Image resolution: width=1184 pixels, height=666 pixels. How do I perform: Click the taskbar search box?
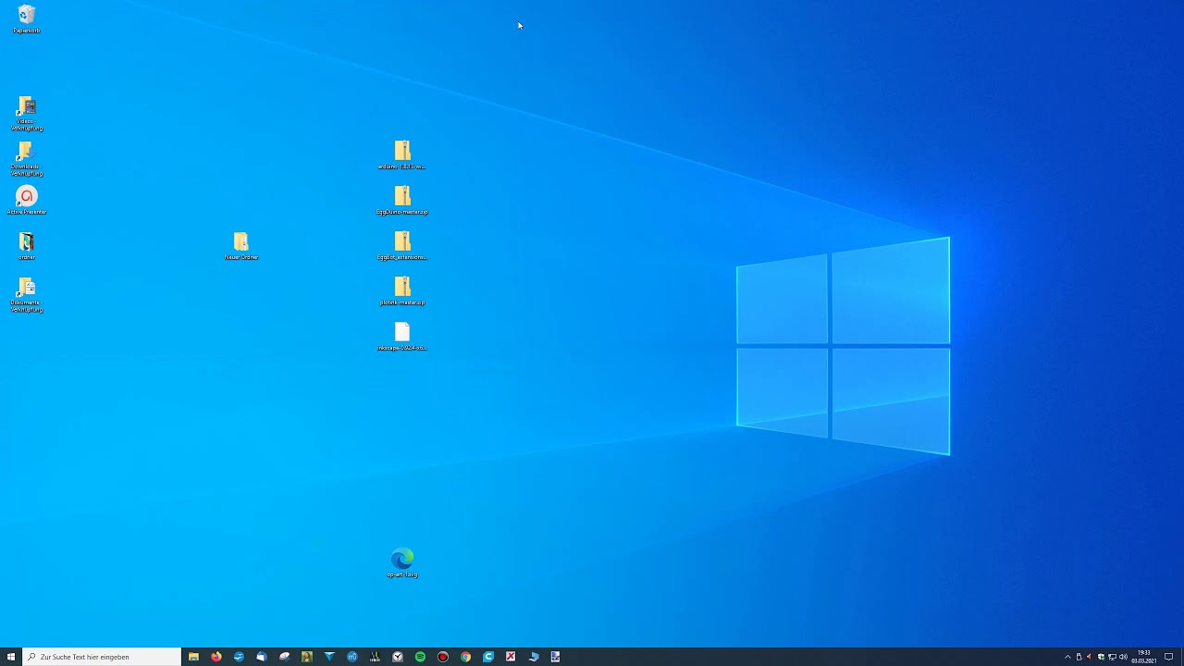pos(102,657)
